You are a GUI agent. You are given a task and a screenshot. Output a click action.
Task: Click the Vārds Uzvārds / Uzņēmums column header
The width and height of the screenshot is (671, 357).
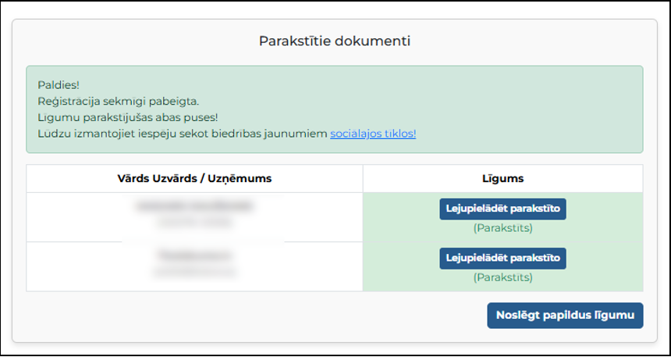point(194,179)
